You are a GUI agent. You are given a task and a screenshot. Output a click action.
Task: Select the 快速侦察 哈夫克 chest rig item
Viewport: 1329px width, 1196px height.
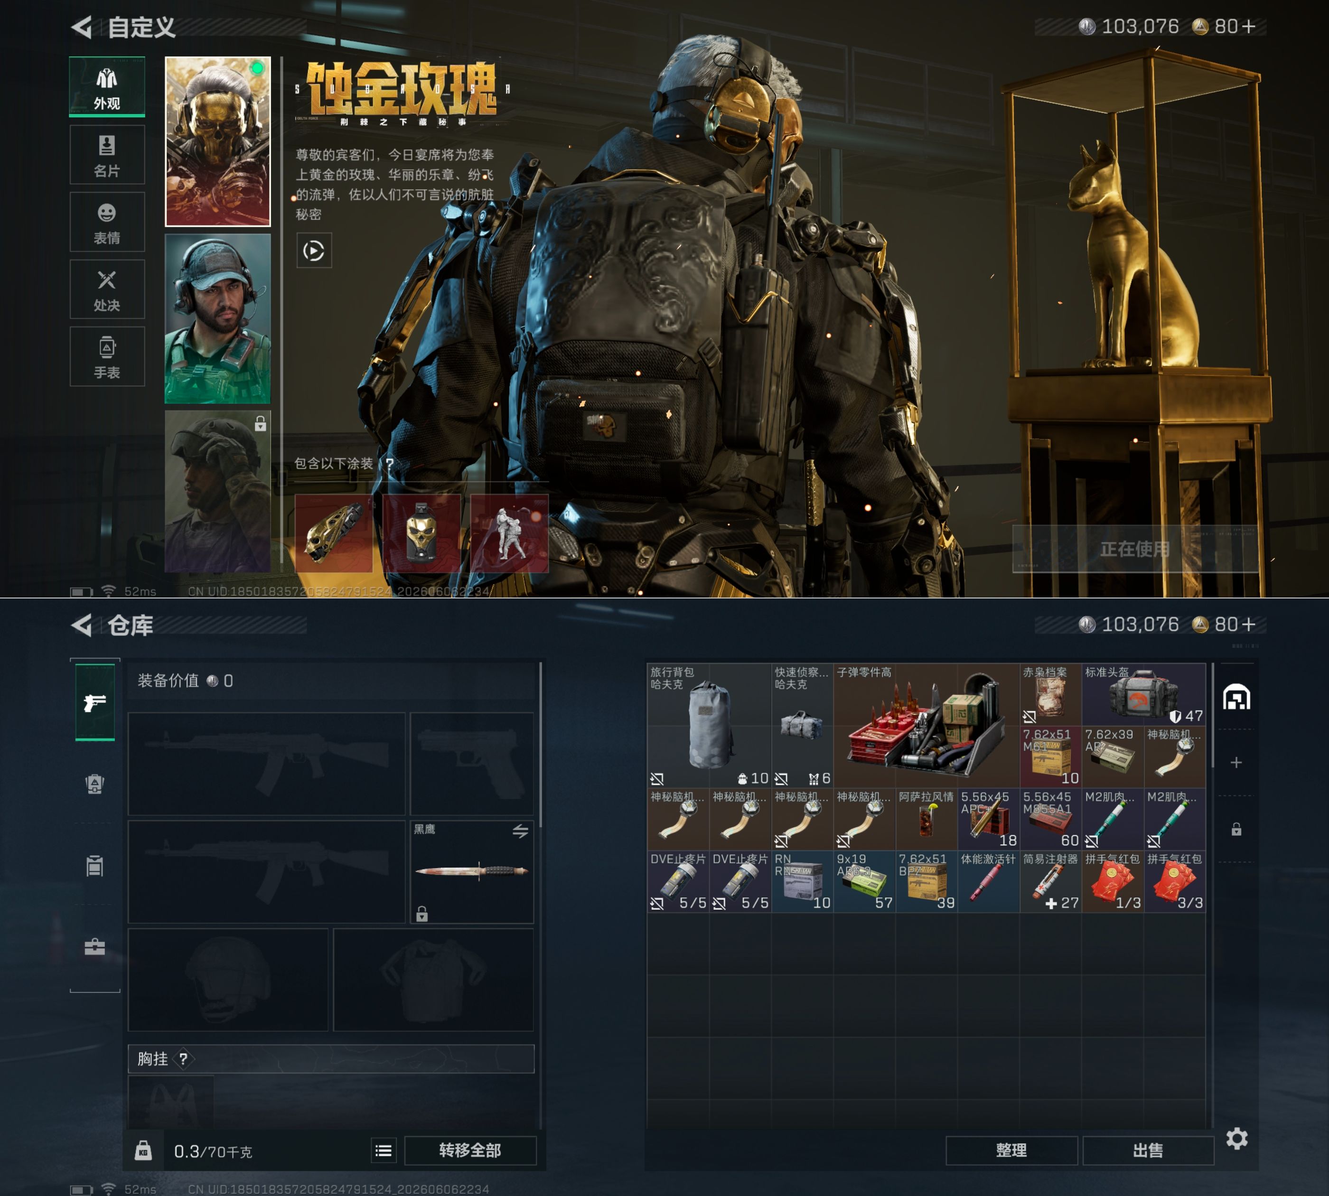pos(803,726)
